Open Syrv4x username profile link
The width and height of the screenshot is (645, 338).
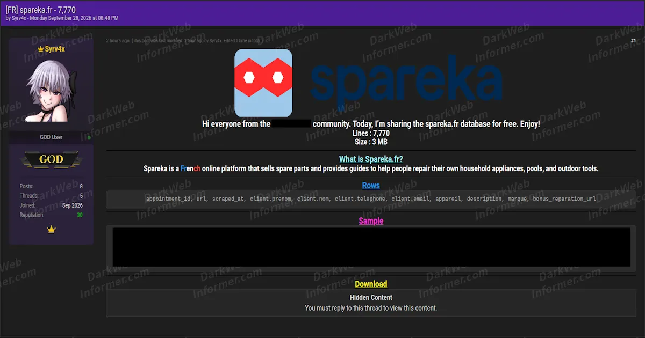coord(55,49)
